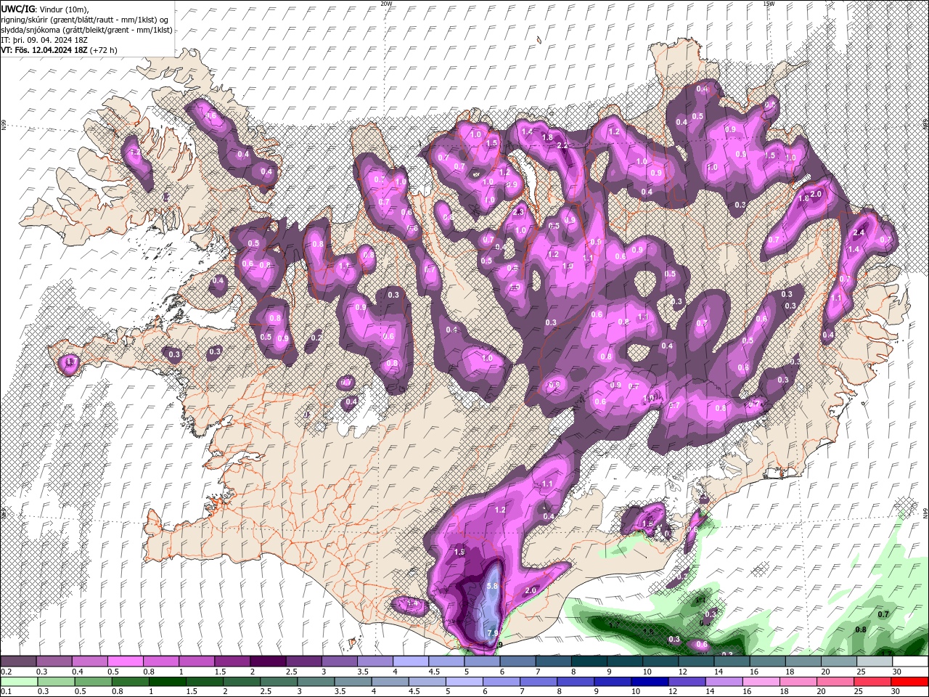Click the darkest purple swatch at 2 in upper legend
The width and height of the screenshot is (929, 697).
click(267, 661)
